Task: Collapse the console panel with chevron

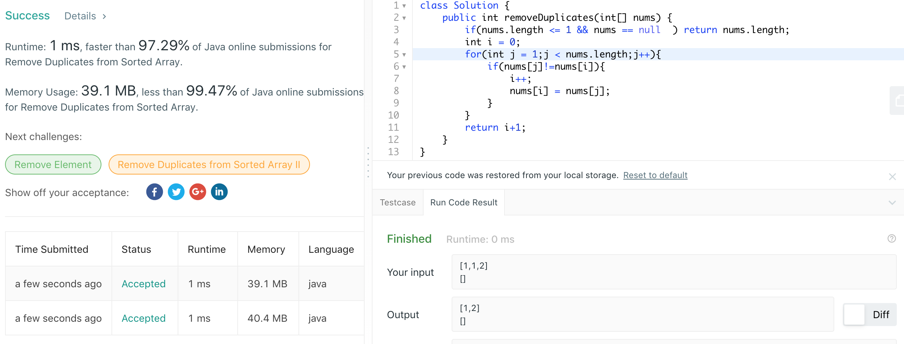Action: pos(892,203)
